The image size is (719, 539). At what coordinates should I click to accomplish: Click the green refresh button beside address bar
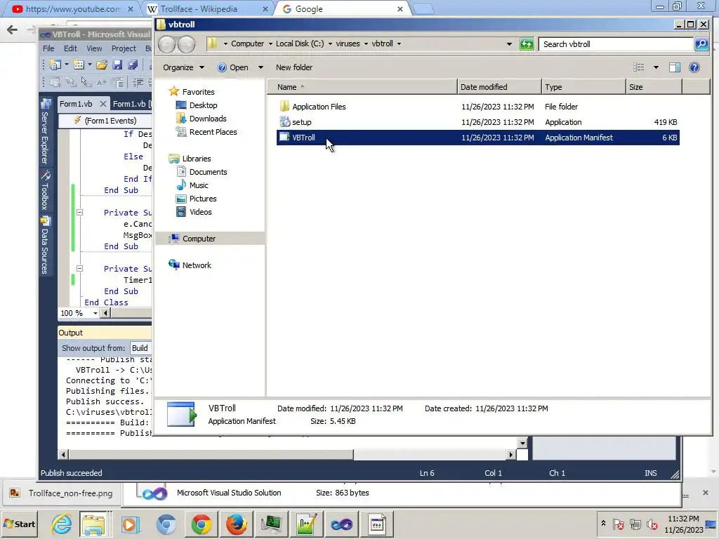[x=527, y=44]
